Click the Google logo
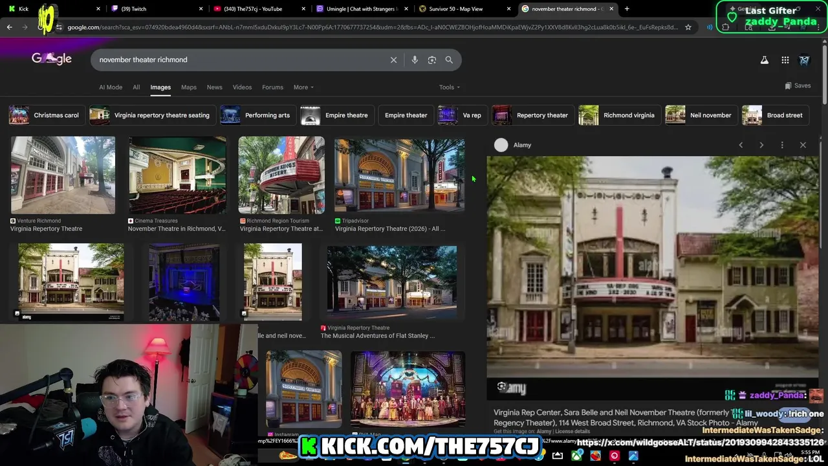This screenshot has height=466, width=828. click(x=52, y=59)
